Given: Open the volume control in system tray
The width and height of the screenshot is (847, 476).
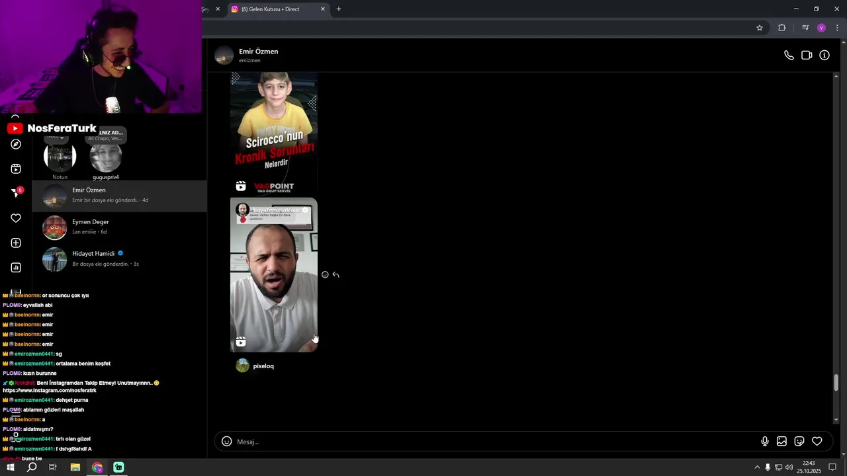Looking at the screenshot, I should 789,467.
